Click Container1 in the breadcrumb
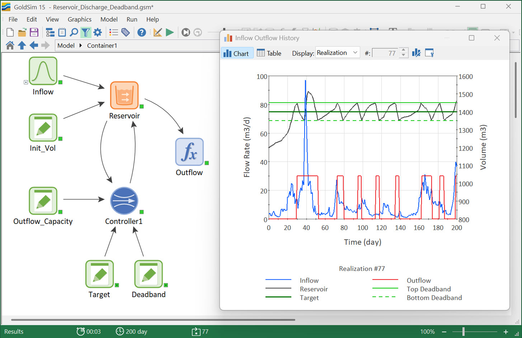 (102, 45)
